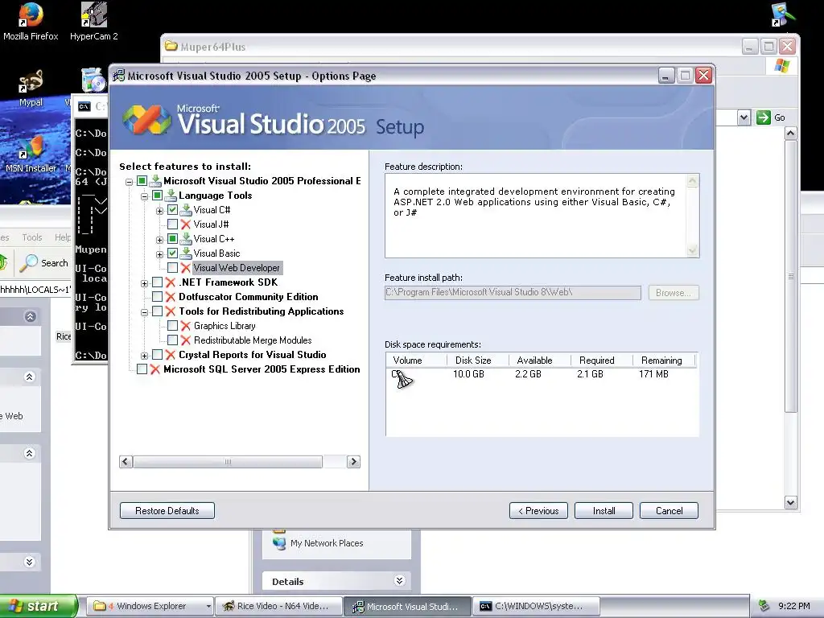The height and width of the screenshot is (618, 824).
Task: Click the red X icon beside Tools for Redistributing Applications
Action: 171,311
